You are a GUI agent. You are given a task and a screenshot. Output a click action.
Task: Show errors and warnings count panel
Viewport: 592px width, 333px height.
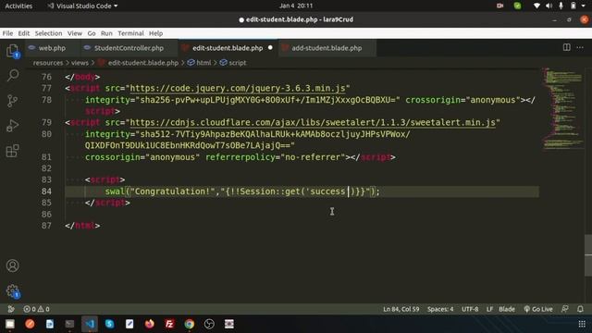point(37,309)
